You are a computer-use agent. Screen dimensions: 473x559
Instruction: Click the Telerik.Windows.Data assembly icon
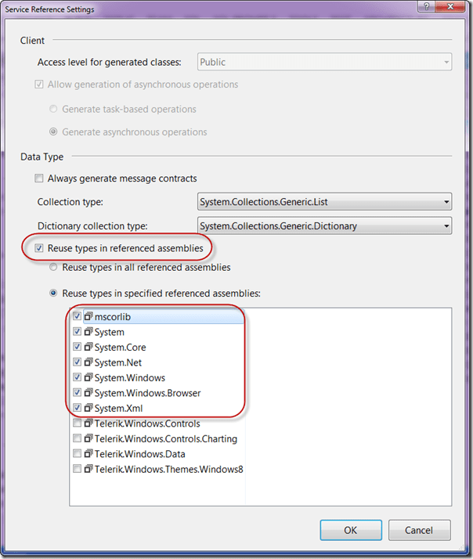tap(88, 454)
